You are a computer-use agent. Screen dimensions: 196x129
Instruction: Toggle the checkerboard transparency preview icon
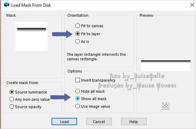165,106
